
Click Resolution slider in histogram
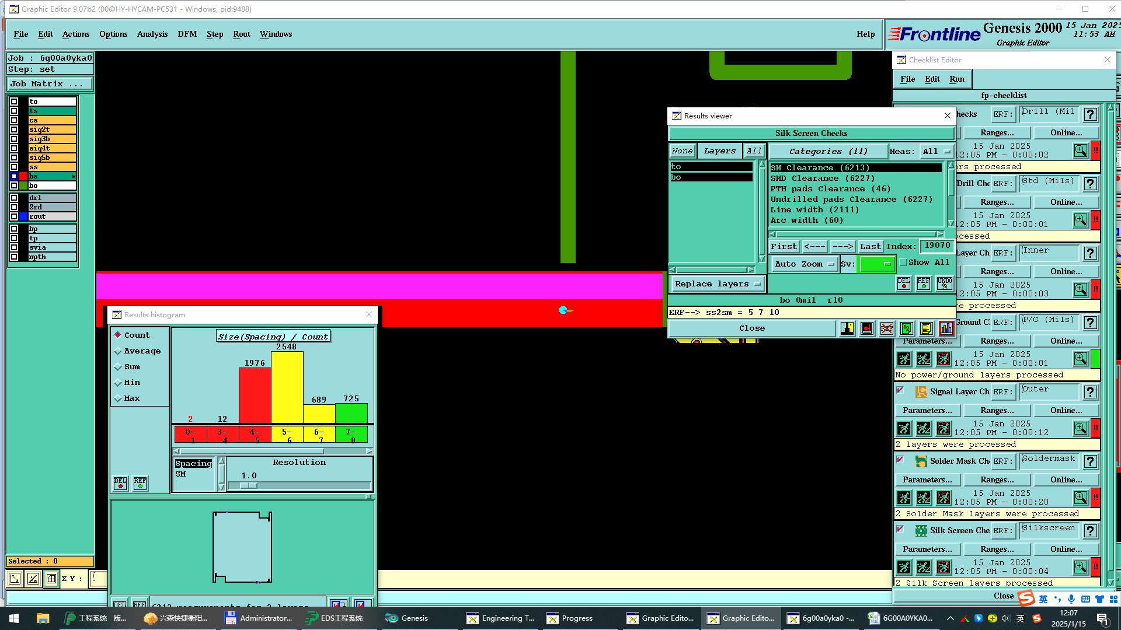tap(299, 485)
